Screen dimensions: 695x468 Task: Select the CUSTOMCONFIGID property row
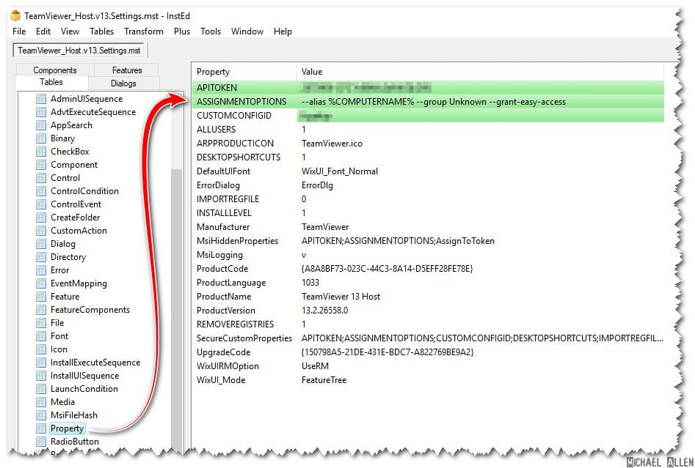click(429, 116)
